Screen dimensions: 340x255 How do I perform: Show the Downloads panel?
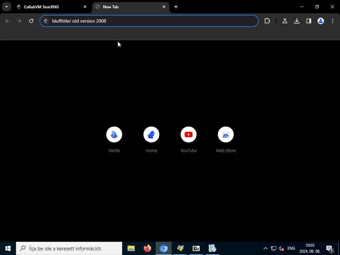tap(297, 21)
